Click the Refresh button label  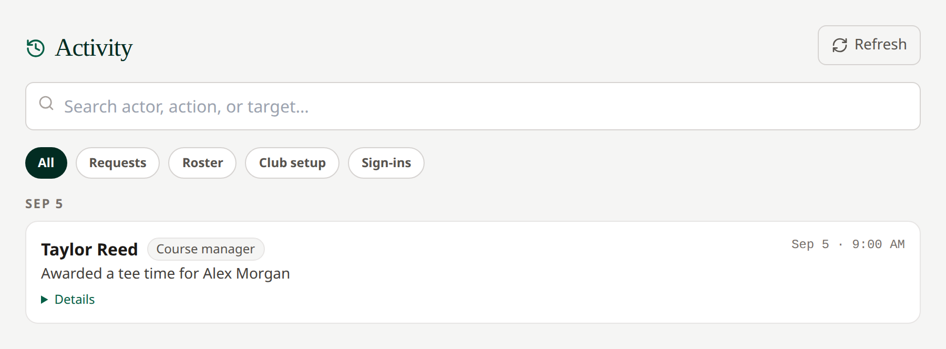[x=880, y=45]
